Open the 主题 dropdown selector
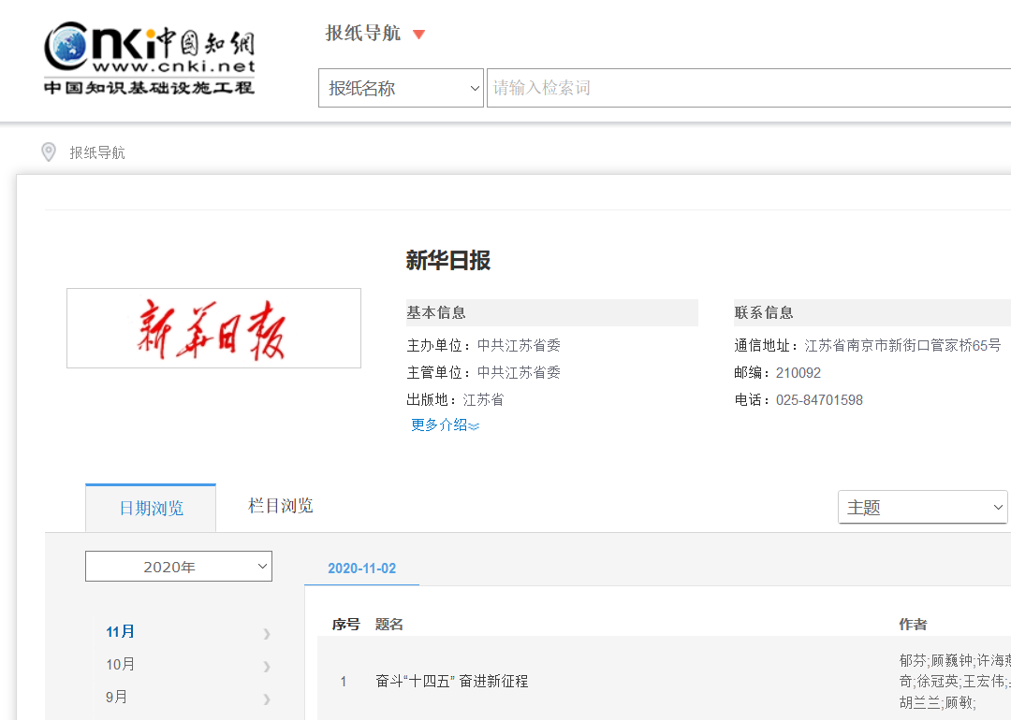Screen dimensions: 1011x720 click(x=922, y=508)
